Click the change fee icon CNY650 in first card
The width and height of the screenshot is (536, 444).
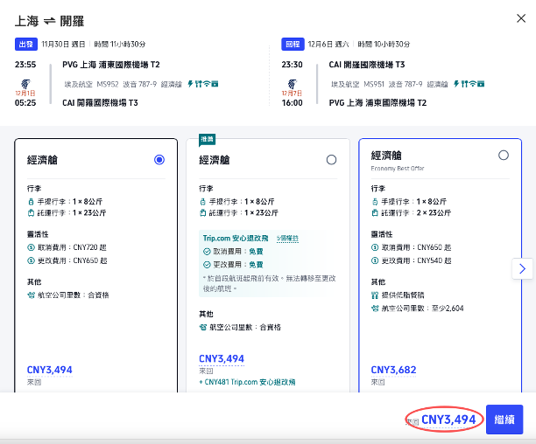point(31,260)
